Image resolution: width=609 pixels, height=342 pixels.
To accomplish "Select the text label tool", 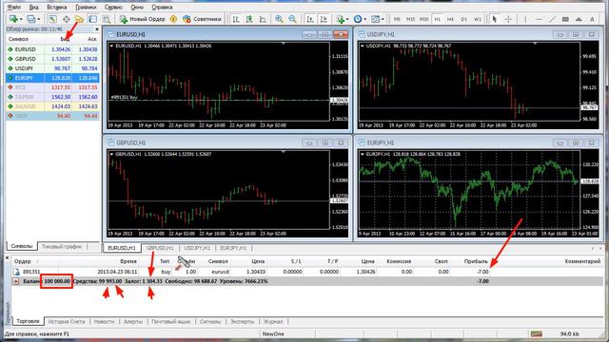I will click(x=592, y=19).
